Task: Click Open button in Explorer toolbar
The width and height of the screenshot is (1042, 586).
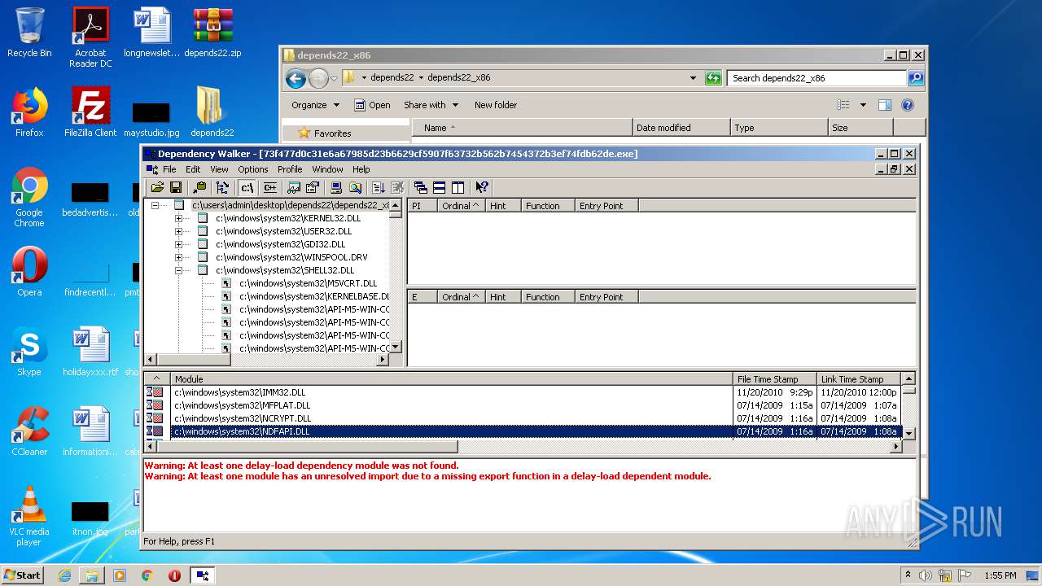Action: 372,105
